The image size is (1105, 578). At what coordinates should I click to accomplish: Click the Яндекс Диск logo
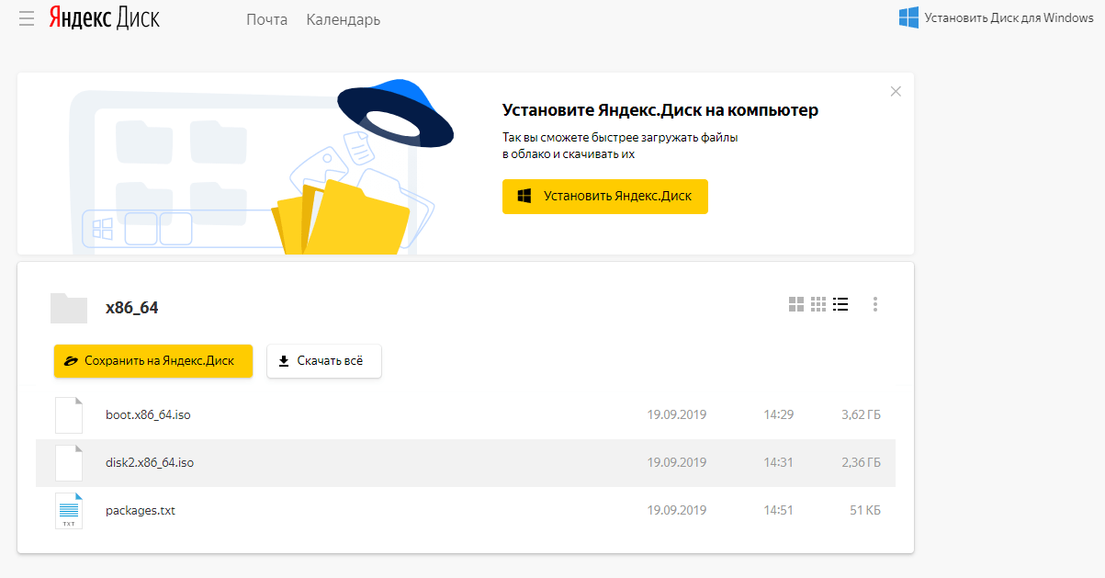pyautogui.click(x=104, y=19)
